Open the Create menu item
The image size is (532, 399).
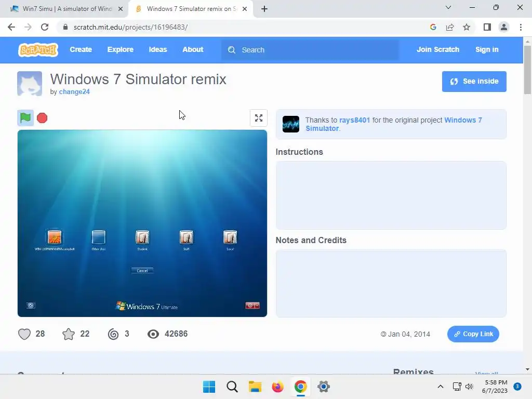pyautogui.click(x=81, y=49)
